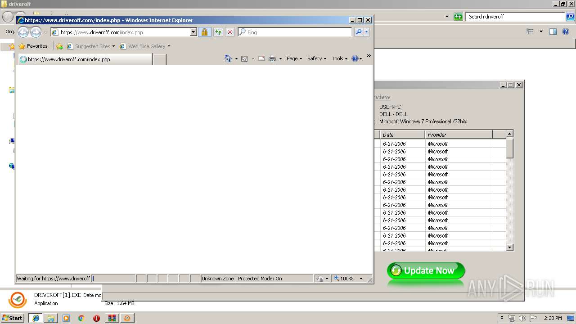Open WinRAR from the taskbar

tap(112, 318)
